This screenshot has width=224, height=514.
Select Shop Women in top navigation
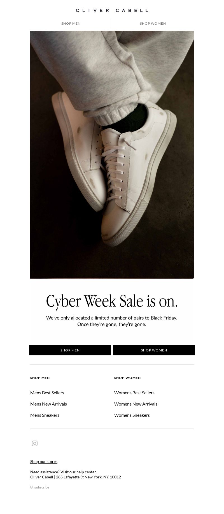point(153,24)
